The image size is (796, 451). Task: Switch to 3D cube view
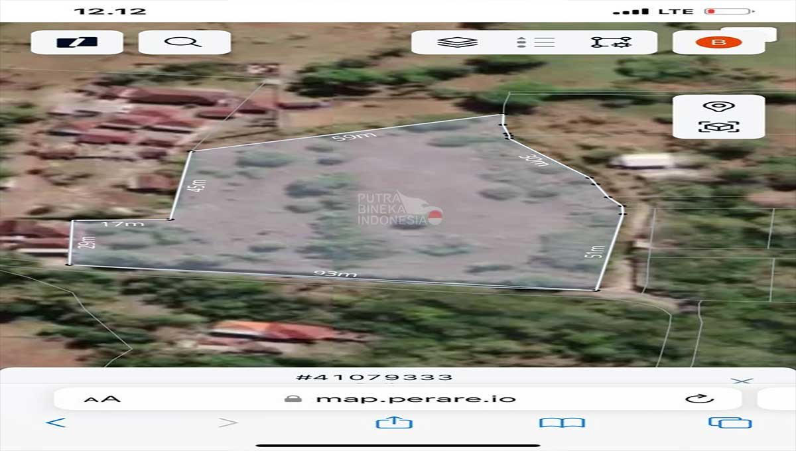click(x=718, y=127)
